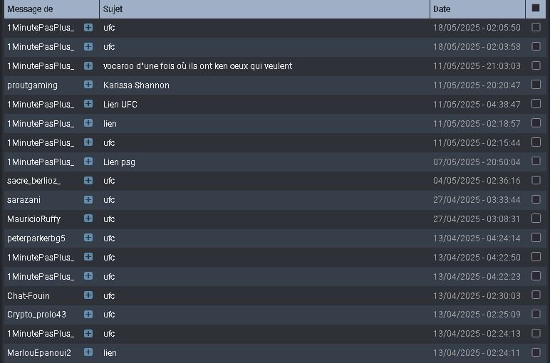
Task: Expand plus icon beside sacre_berlioz_
Action: coord(88,181)
